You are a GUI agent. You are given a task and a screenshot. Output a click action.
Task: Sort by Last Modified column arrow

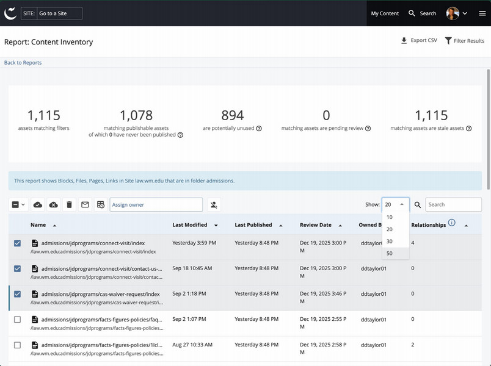[x=216, y=226]
